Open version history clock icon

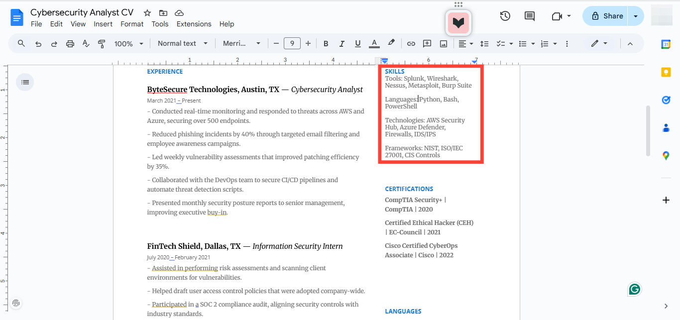tap(505, 16)
